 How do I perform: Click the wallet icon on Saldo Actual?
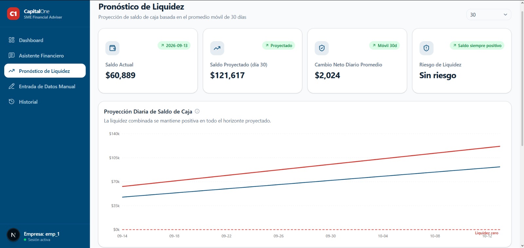click(x=112, y=48)
